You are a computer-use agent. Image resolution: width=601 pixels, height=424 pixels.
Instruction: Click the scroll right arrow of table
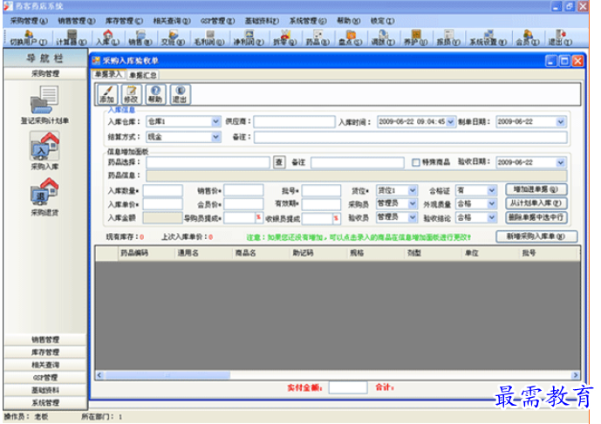tap(576, 375)
